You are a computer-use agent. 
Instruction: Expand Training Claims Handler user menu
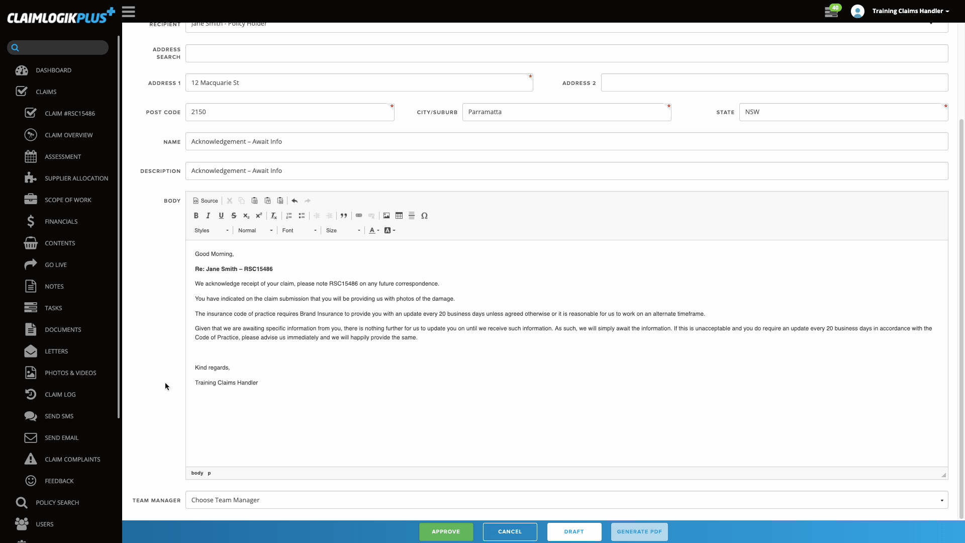coord(911,11)
